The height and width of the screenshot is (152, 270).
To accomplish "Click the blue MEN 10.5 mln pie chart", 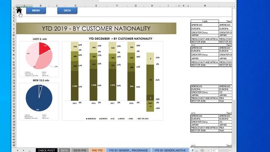I will coord(39,98).
